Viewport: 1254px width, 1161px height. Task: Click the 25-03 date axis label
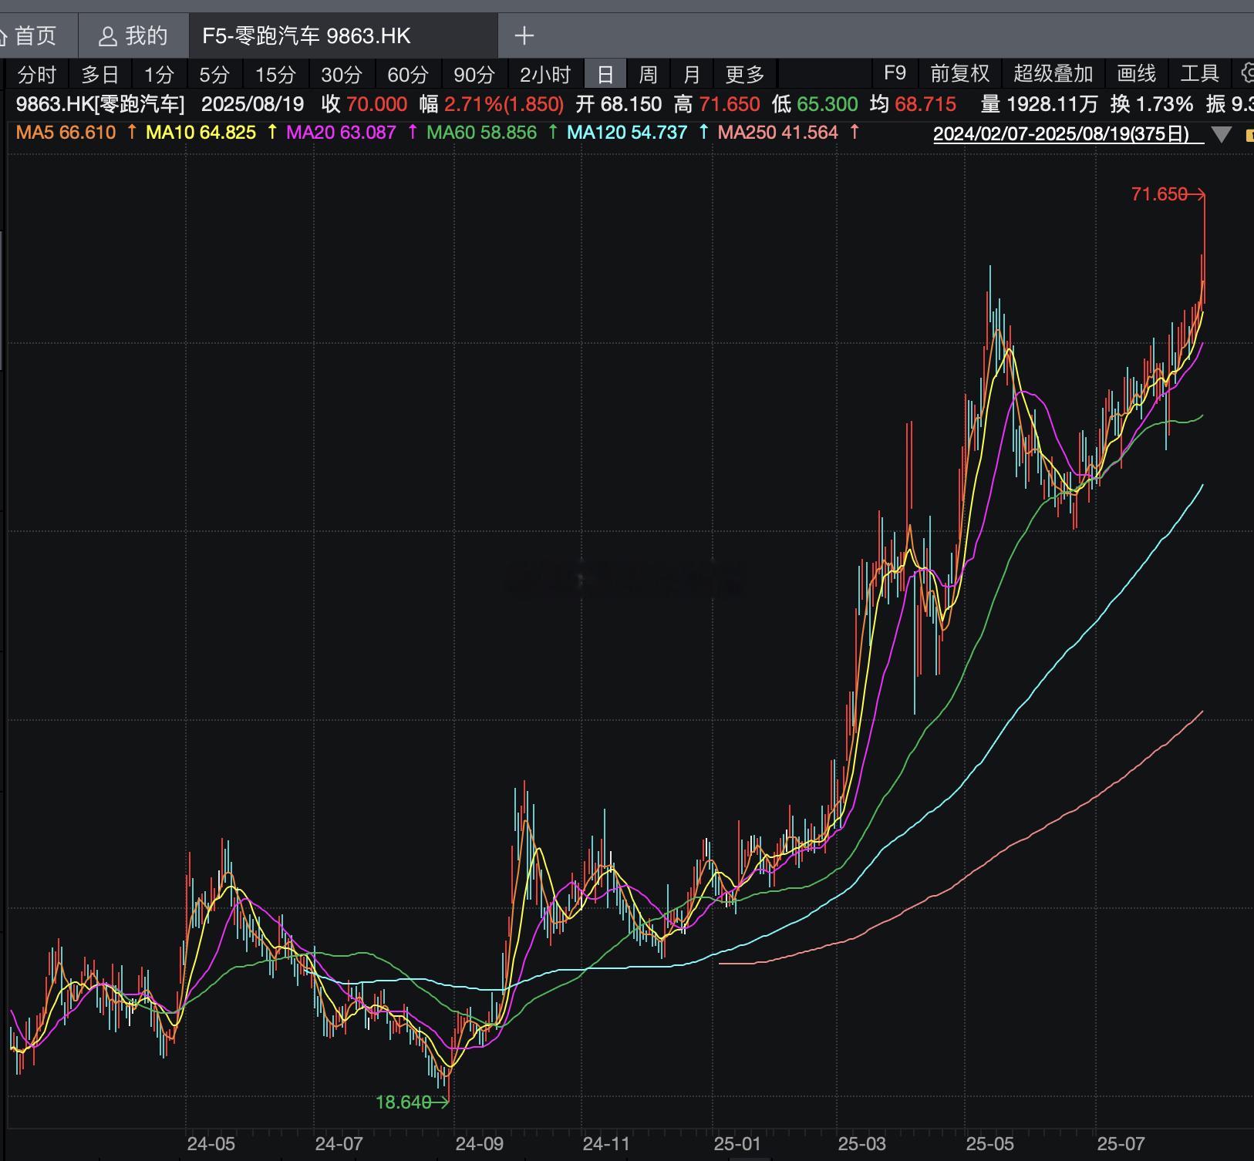pyautogui.click(x=862, y=1143)
